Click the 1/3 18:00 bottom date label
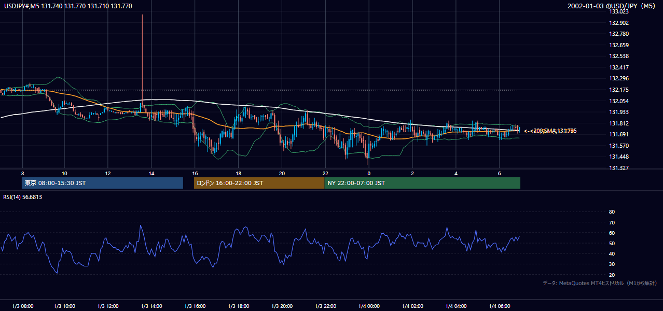Viewport: 663px width, 311px height. pos(238,306)
